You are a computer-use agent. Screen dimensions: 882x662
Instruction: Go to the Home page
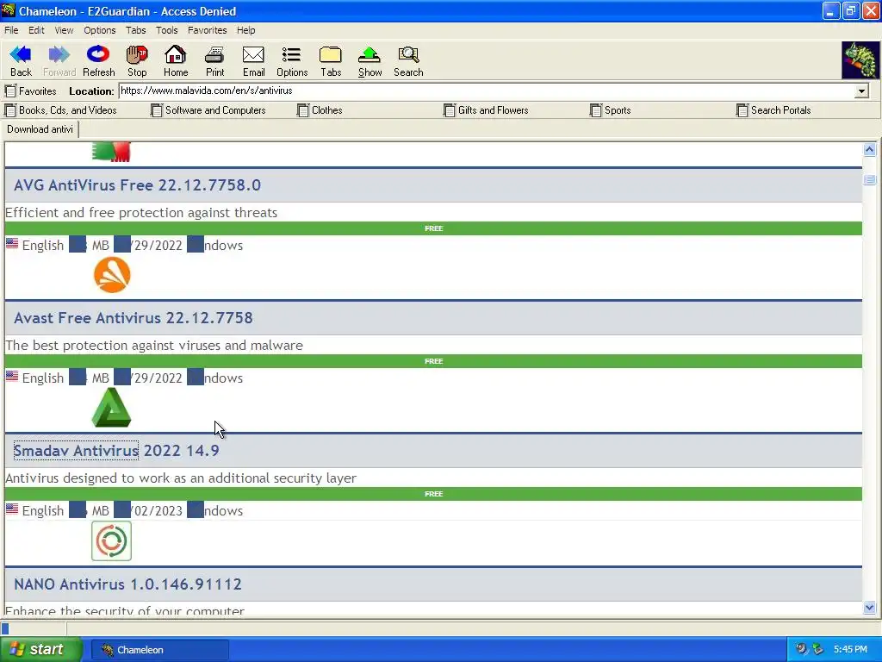(176, 61)
